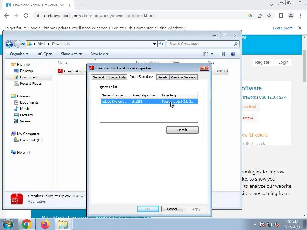Click the Timestamp column header
This screenshot has width=307, height=230.
tap(179, 95)
